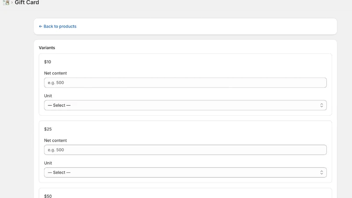Open the app icon in the breadcrumb

6,3
